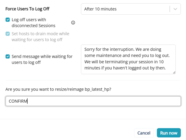The image size is (186, 140).
Task: Open the "After 10 minutes" combo box
Action: click(131, 9)
